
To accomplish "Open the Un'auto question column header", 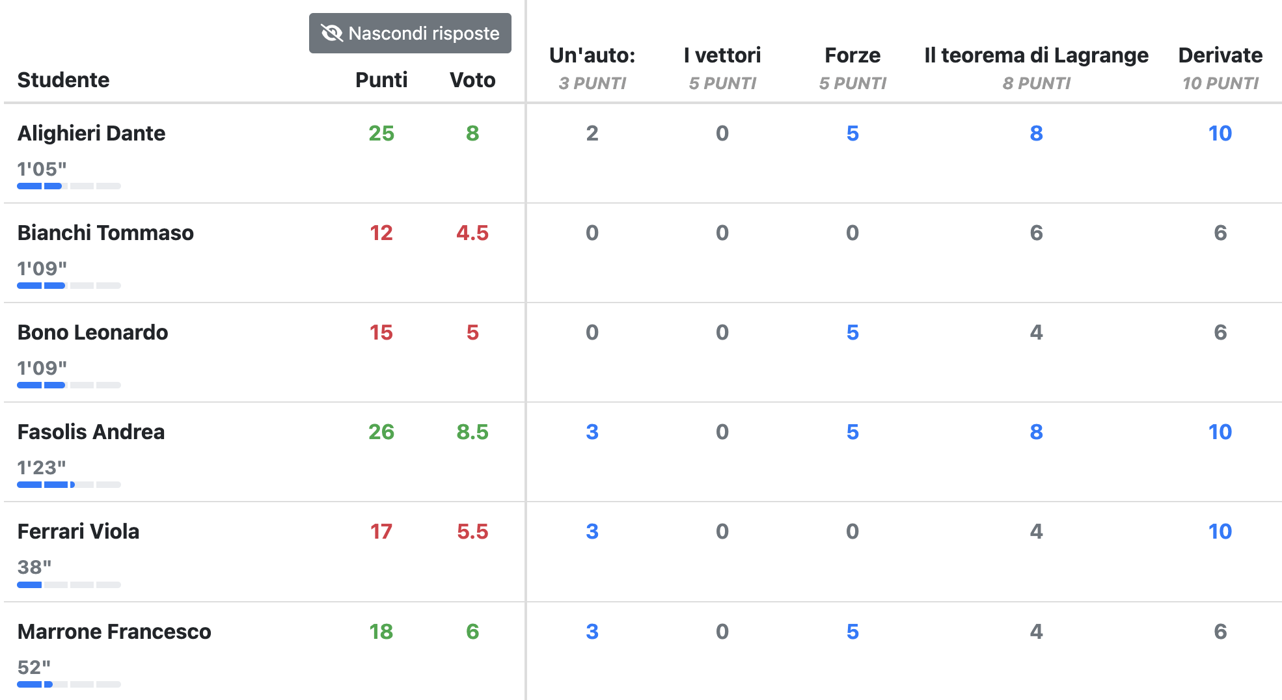I will pos(592,56).
